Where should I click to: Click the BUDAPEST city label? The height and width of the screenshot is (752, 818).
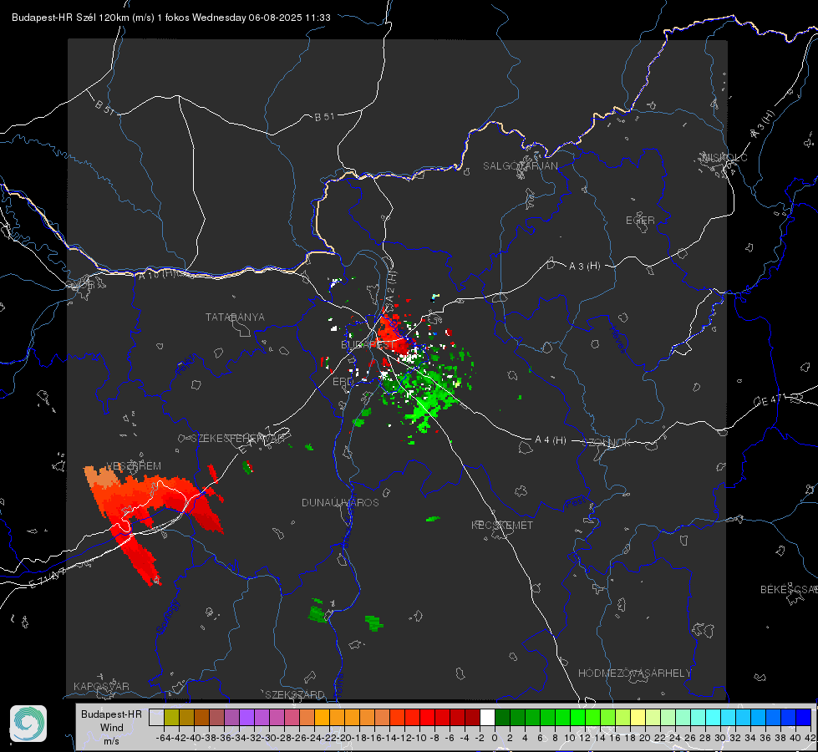[x=368, y=345]
